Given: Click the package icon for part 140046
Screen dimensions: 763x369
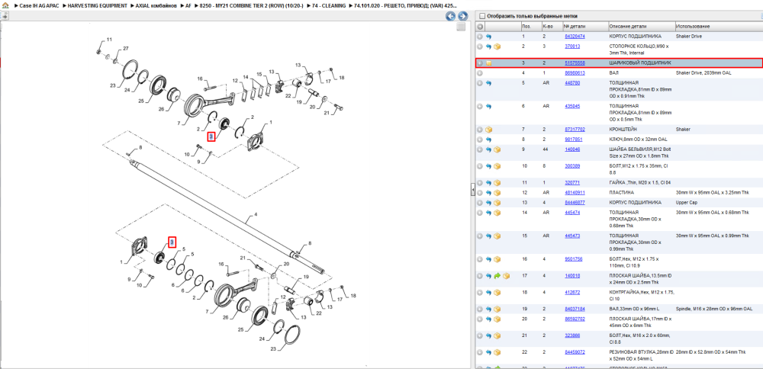Looking at the screenshot, I should point(497,149).
